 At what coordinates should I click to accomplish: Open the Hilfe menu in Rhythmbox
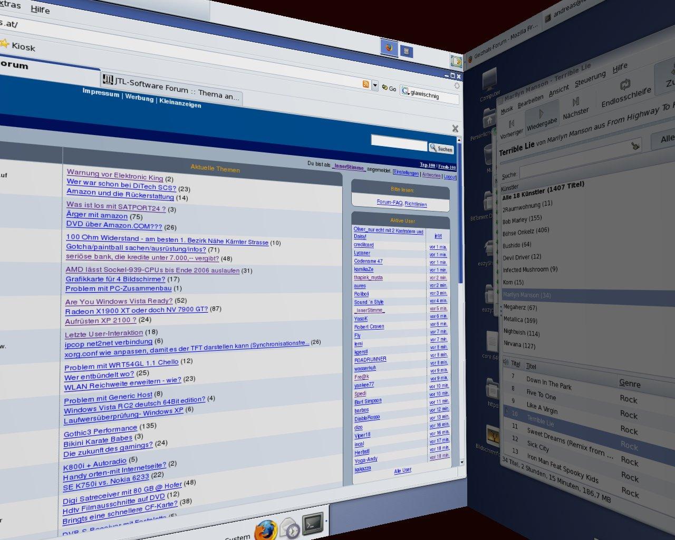pyautogui.click(x=620, y=67)
